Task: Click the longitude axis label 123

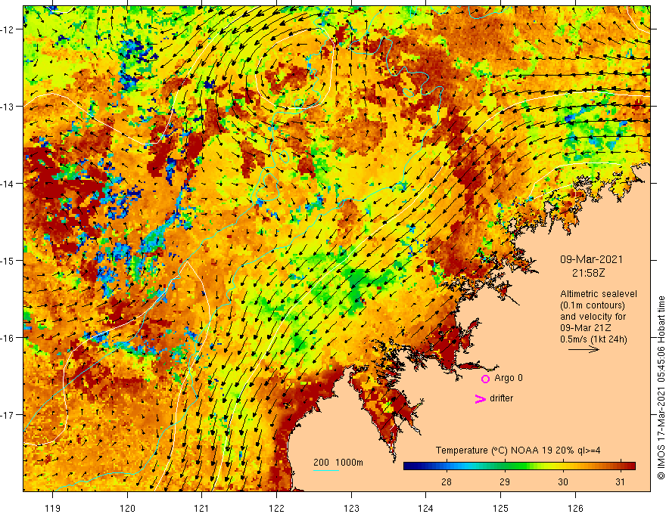Action: [351, 508]
